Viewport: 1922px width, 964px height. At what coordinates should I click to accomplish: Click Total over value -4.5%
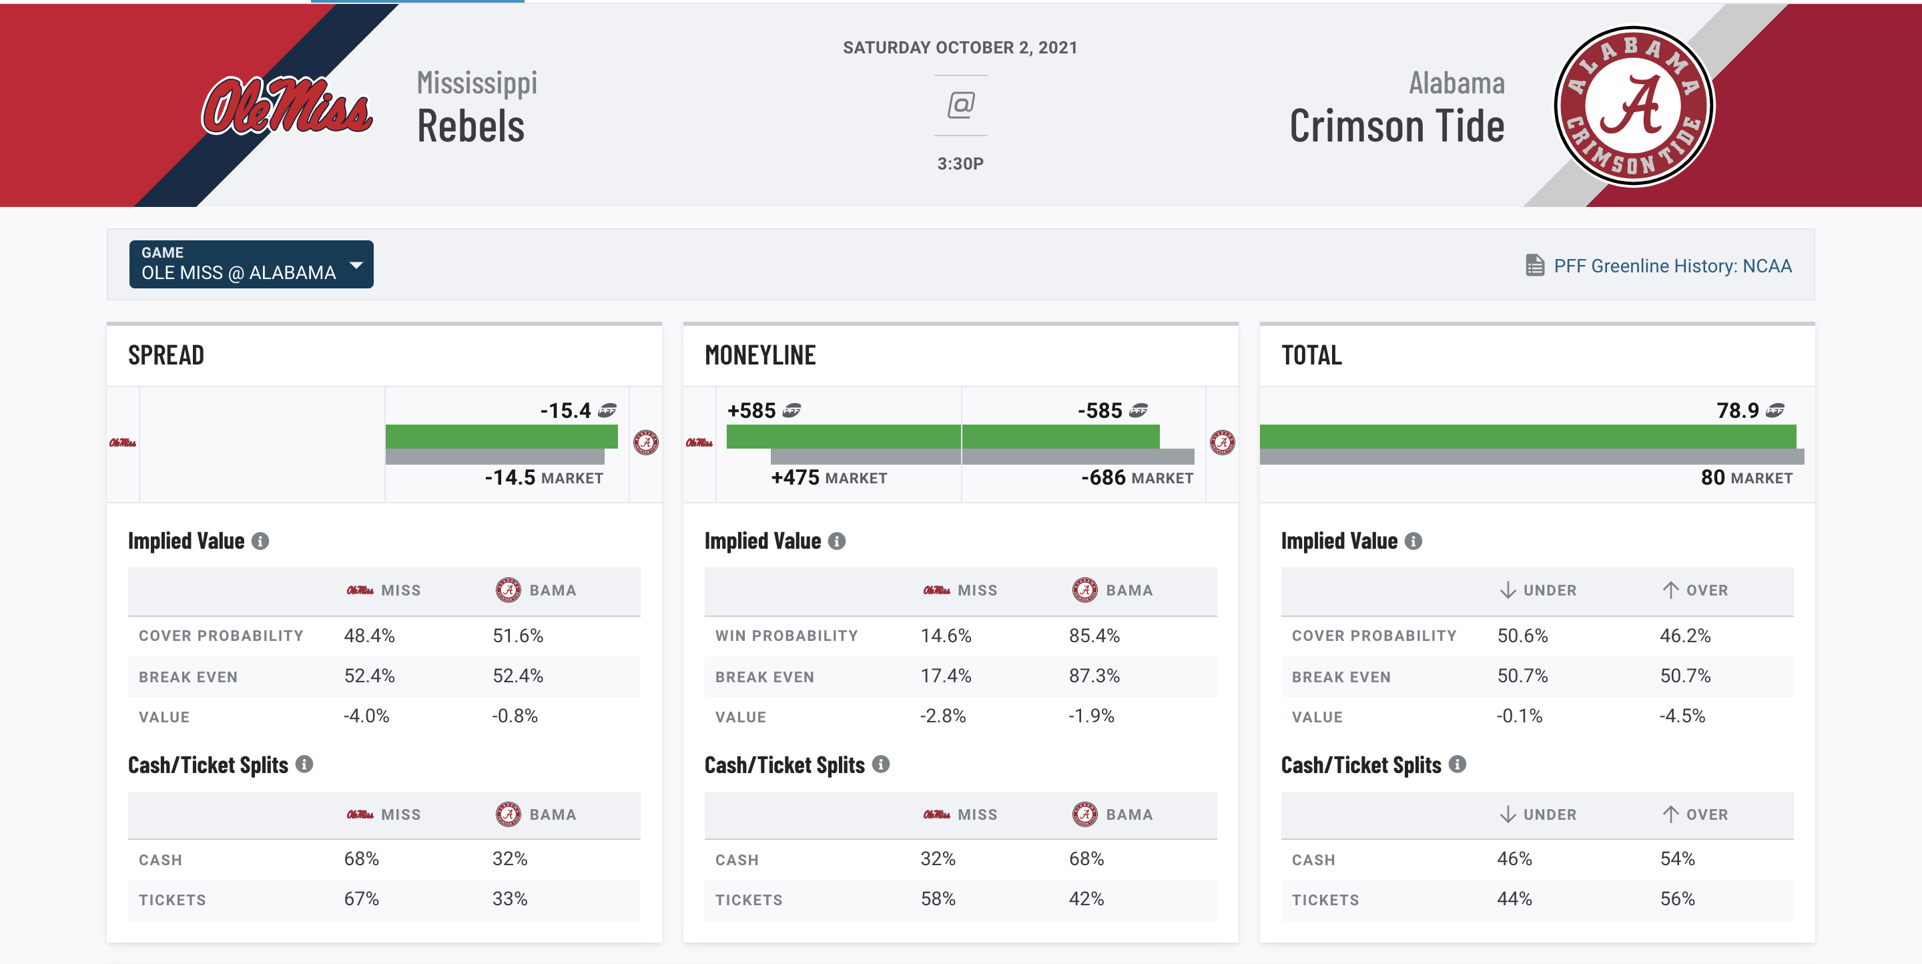[x=1682, y=716]
